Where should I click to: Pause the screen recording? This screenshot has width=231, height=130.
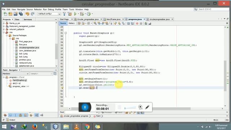(x=85, y=107)
